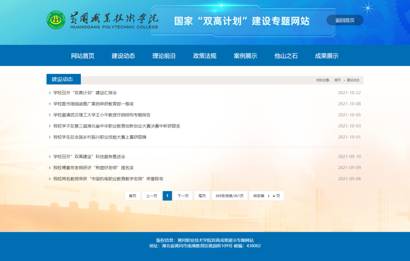This screenshot has width=410, height=261.
Task: Select page 1 in pagination
Action: (x=167, y=196)
